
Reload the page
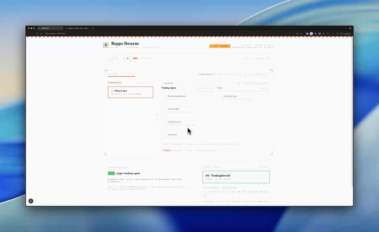[x=37, y=33]
